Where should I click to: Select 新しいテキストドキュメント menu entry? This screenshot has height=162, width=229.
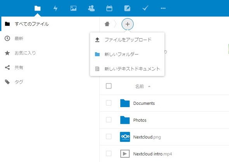[127, 69]
